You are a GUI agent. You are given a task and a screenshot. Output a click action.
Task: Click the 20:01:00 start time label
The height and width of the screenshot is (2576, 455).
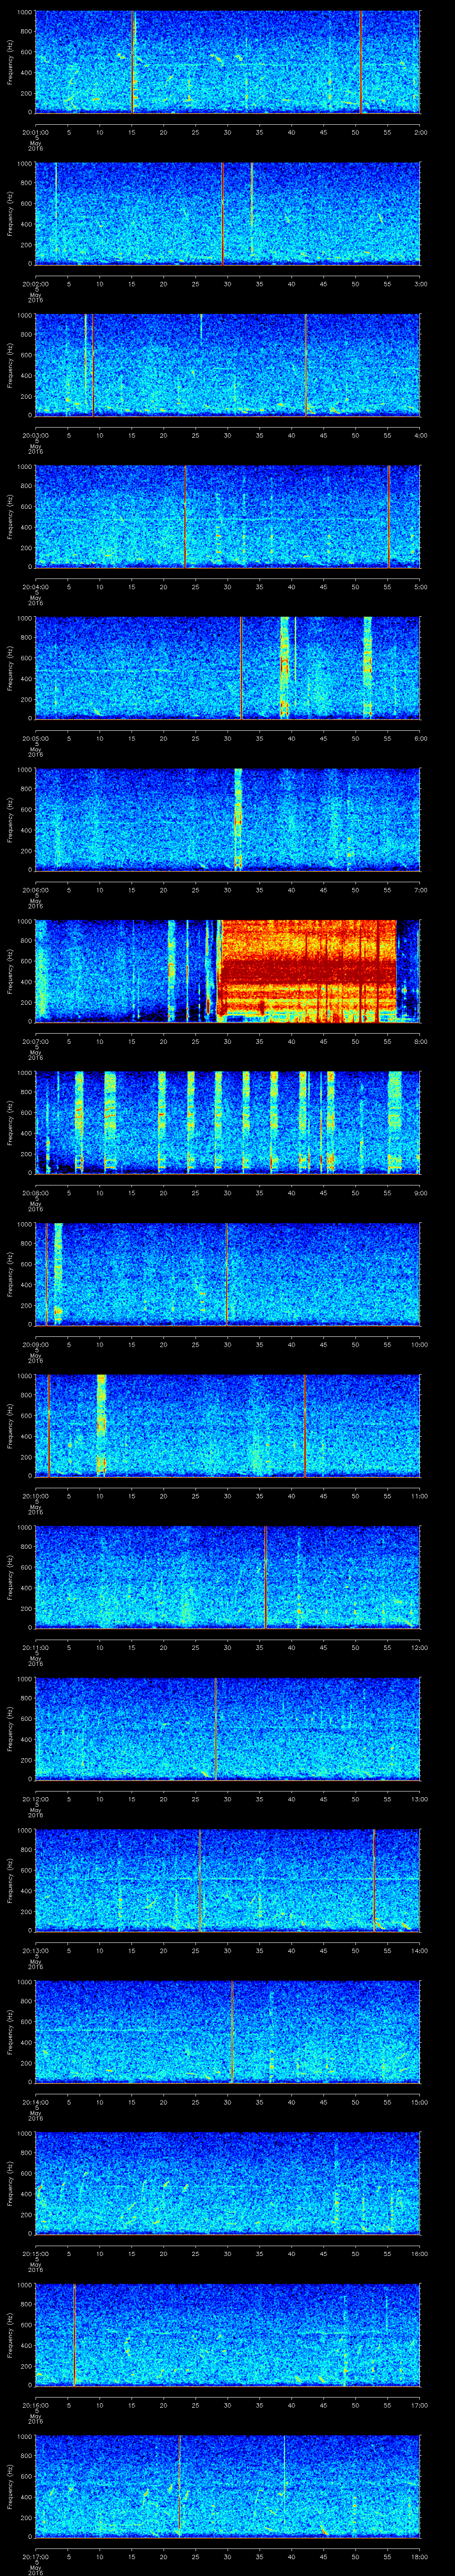tap(35, 131)
